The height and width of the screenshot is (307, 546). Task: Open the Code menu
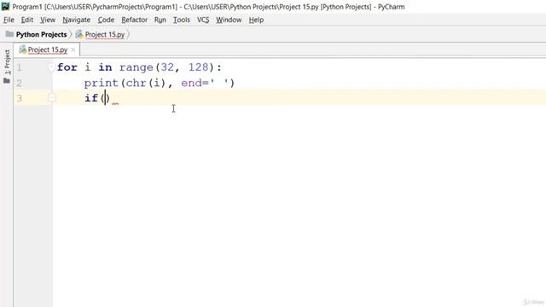(106, 20)
